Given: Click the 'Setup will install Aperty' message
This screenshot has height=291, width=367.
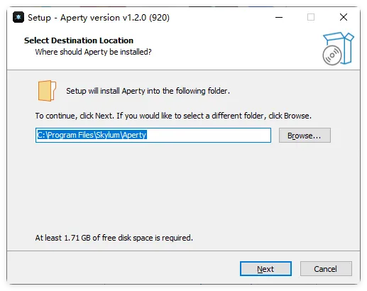Looking at the screenshot, I should coord(148,91).
